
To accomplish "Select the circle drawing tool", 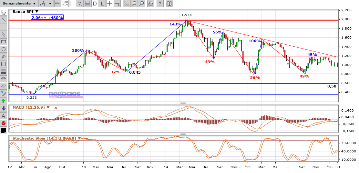I will 4,49.
